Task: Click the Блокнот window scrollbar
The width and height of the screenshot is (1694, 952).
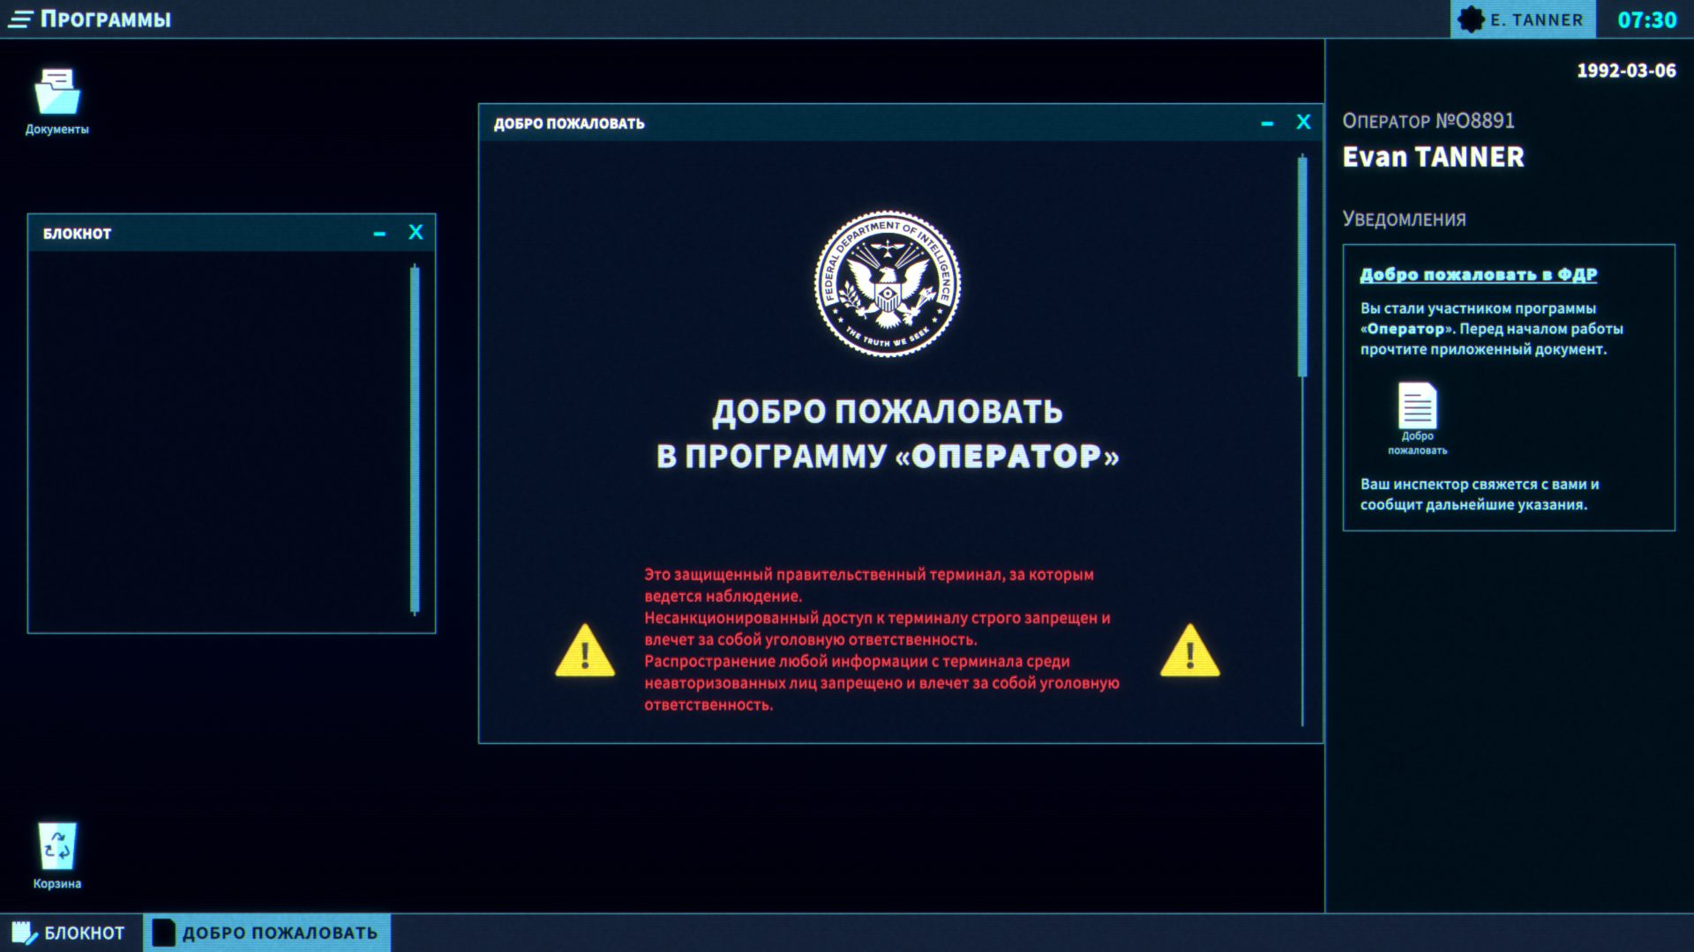Action: pos(415,439)
